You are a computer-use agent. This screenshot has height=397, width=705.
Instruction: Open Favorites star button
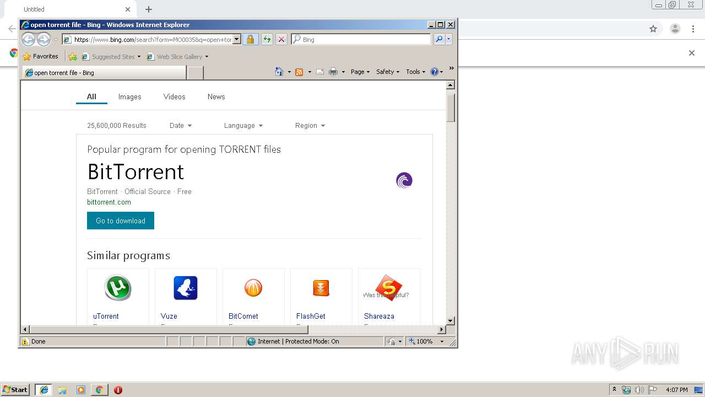40,56
